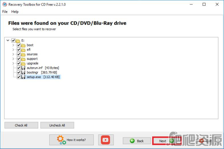Expand the sources folder node
Image resolution: width=224 pixels, height=149 pixels.
(x=13, y=54)
